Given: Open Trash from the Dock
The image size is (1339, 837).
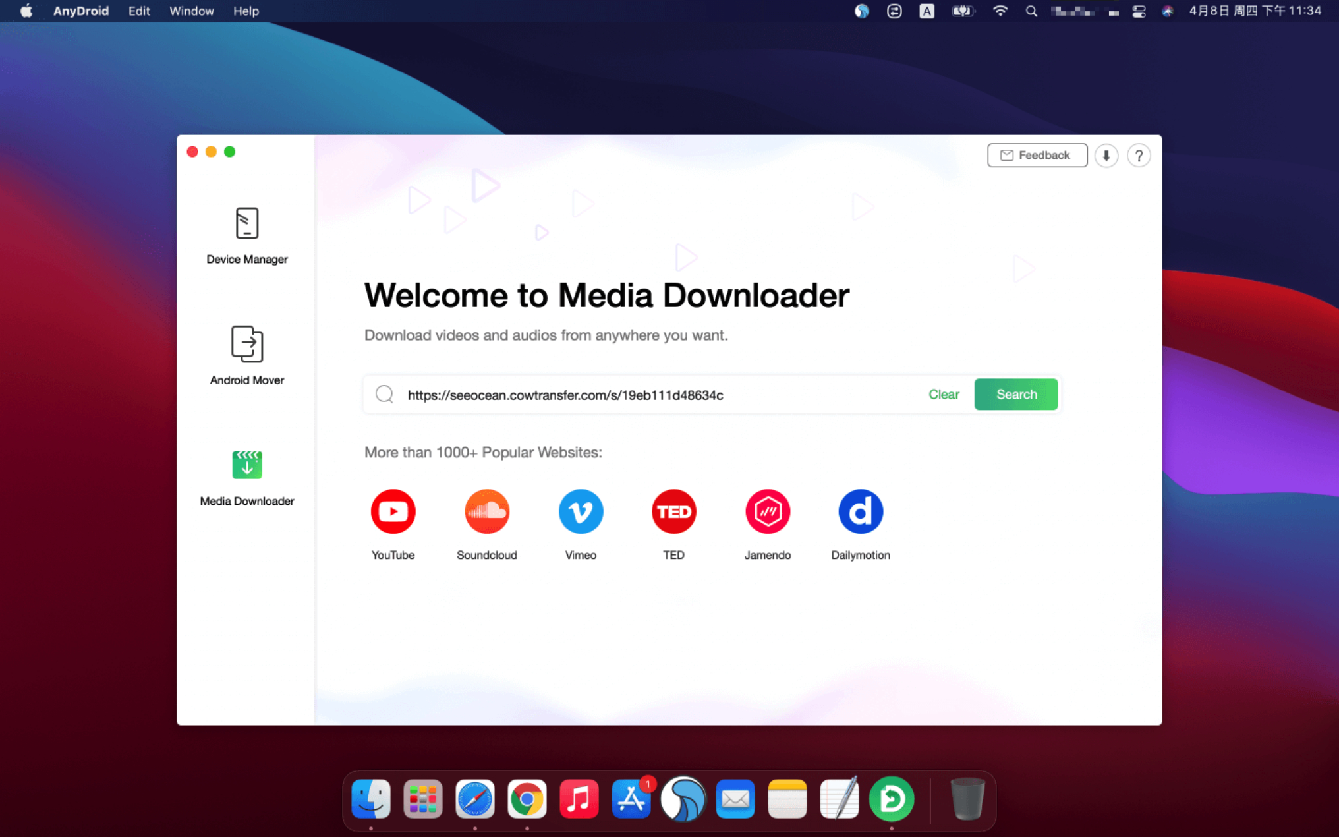Looking at the screenshot, I should [x=967, y=799].
